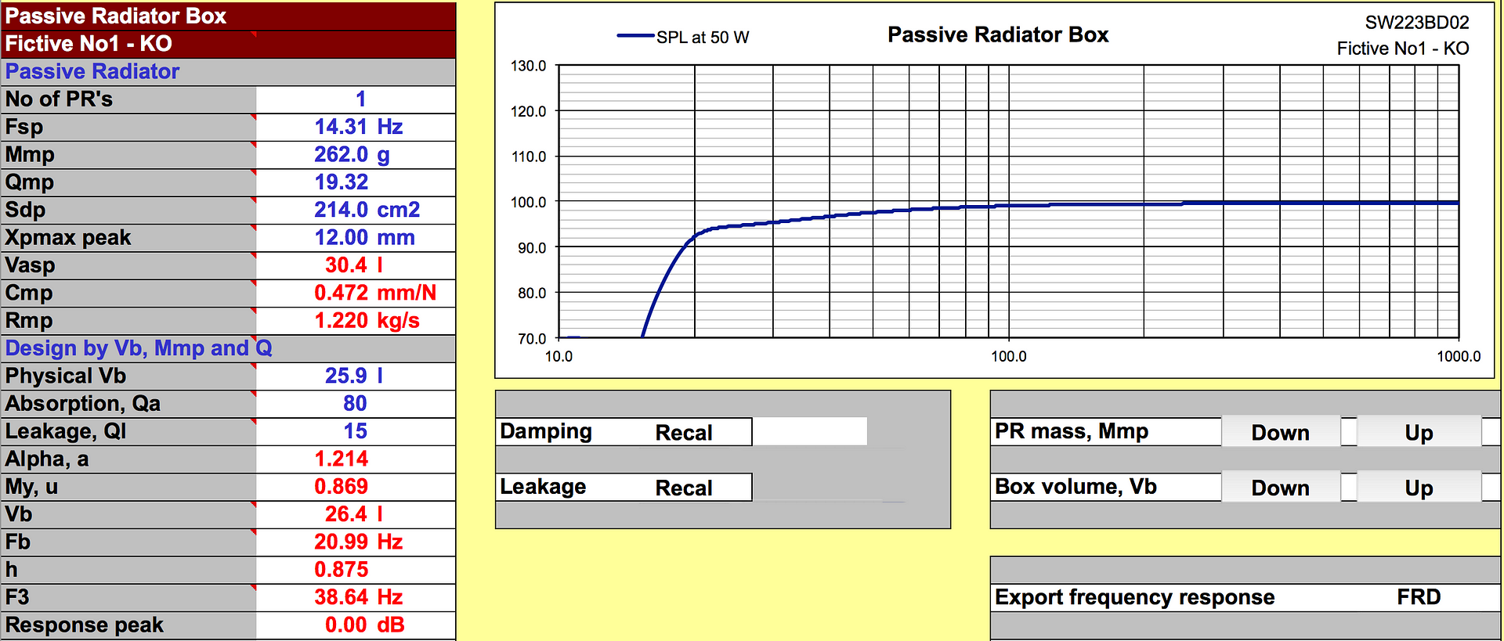Edit the Xpmax peak 12.00 mm cell
Screen dimensions: 1504x641
pyautogui.click(x=356, y=238)
